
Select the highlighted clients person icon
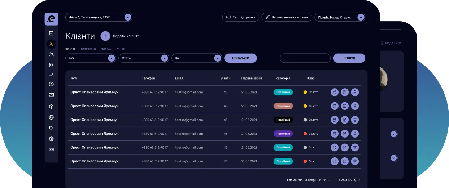[x=51, y=44]
